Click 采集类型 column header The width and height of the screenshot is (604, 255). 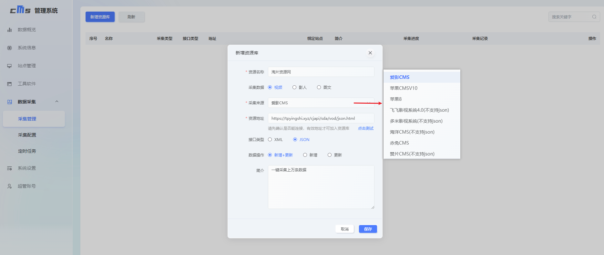(x=165, y=39)
